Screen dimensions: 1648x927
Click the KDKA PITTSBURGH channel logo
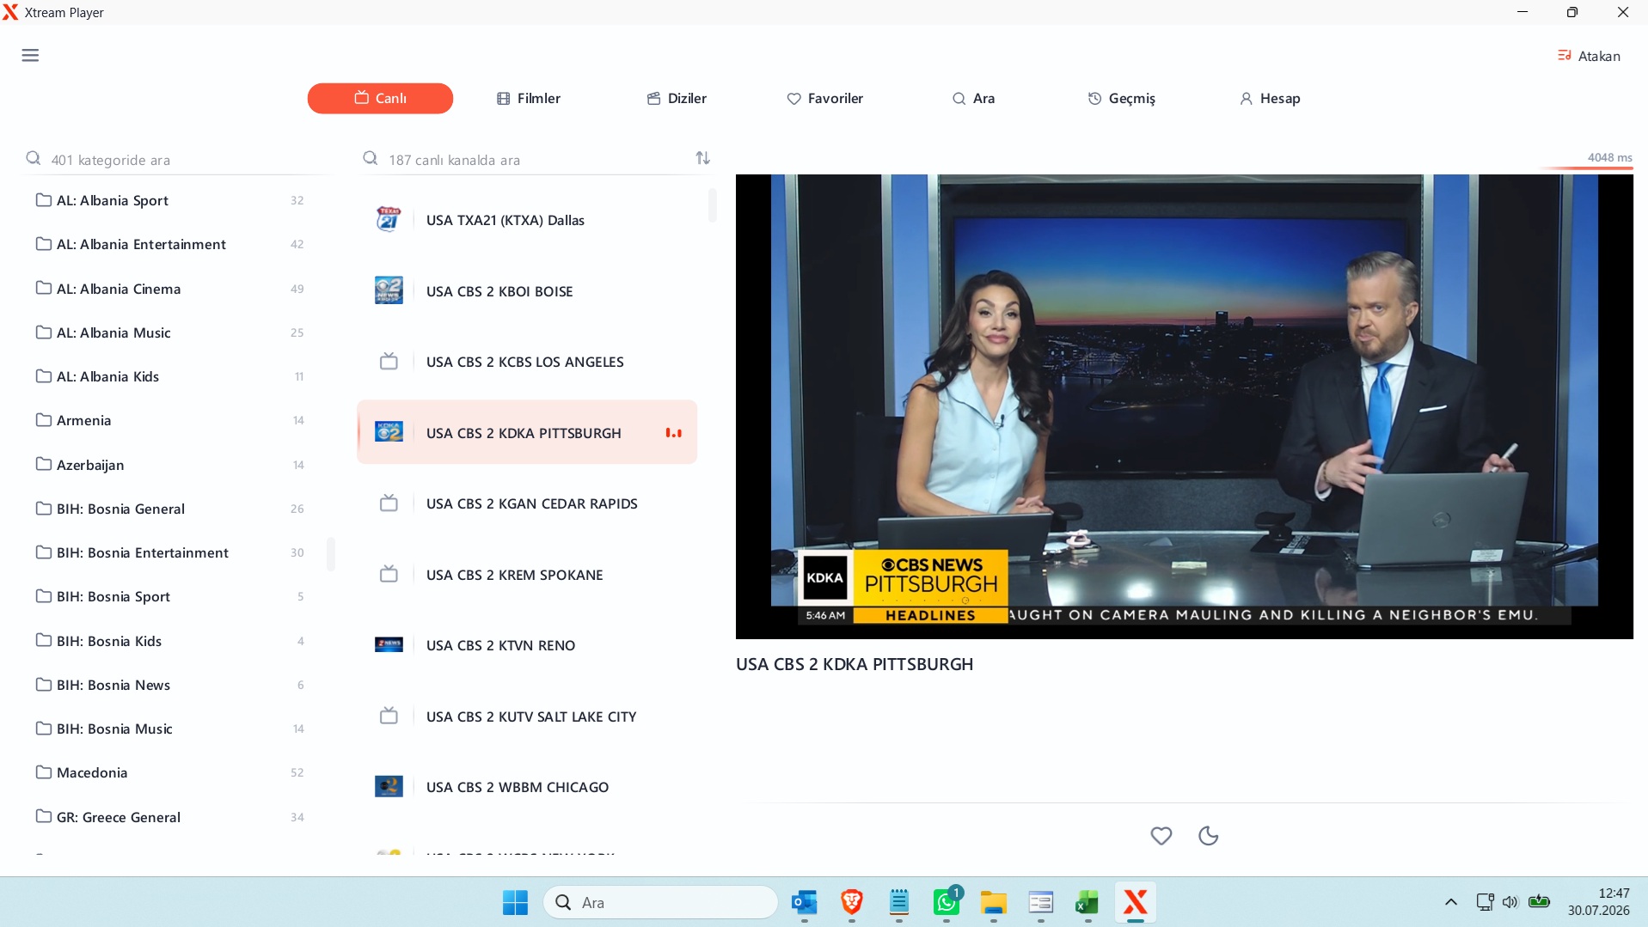pos(389,432)
